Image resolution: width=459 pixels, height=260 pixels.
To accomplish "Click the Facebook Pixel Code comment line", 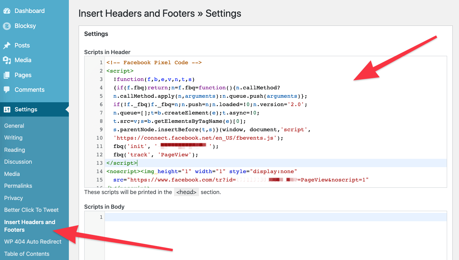I will click(154, 62).
